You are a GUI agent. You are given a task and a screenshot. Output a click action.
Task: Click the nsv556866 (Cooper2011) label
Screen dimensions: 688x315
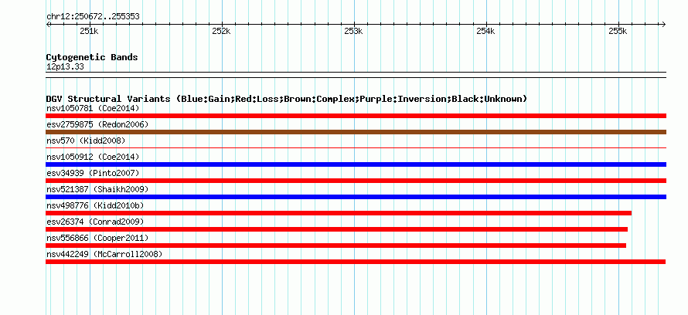tap(97, 238)
